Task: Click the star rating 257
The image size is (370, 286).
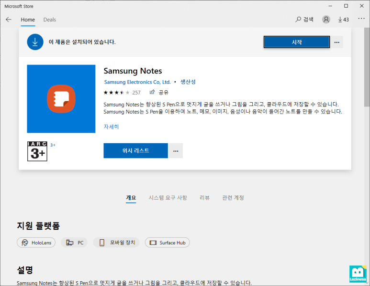Action: tap(122, 93)
